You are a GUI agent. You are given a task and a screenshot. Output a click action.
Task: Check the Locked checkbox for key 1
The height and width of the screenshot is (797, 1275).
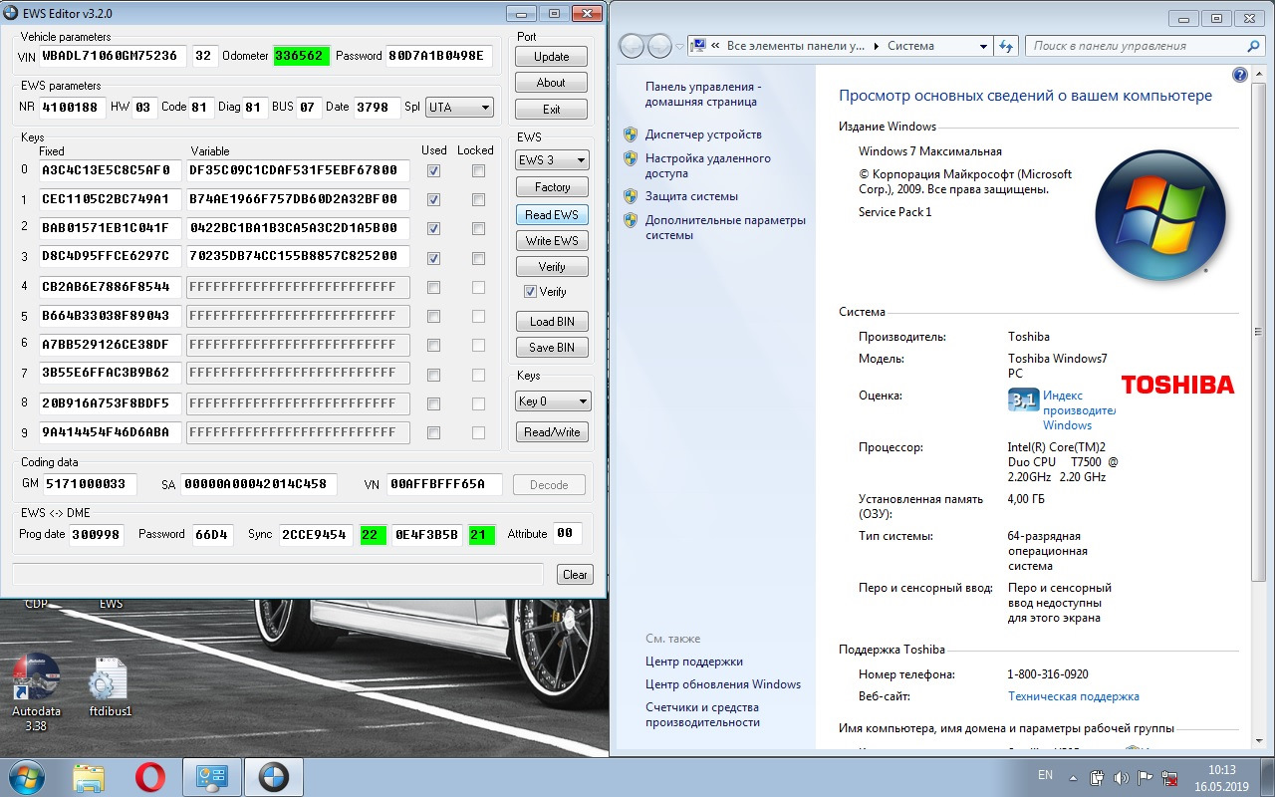pos(479,199)
